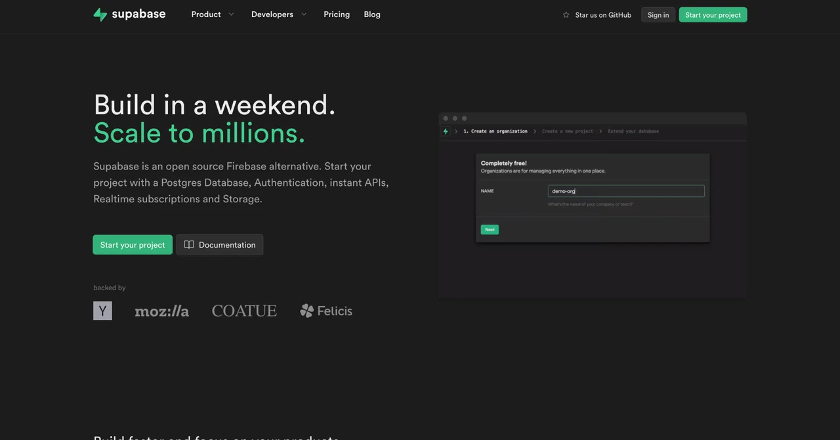Expand the Developers dropdown chevron
This screenshot has width=840, height=440.
(303, 14)
